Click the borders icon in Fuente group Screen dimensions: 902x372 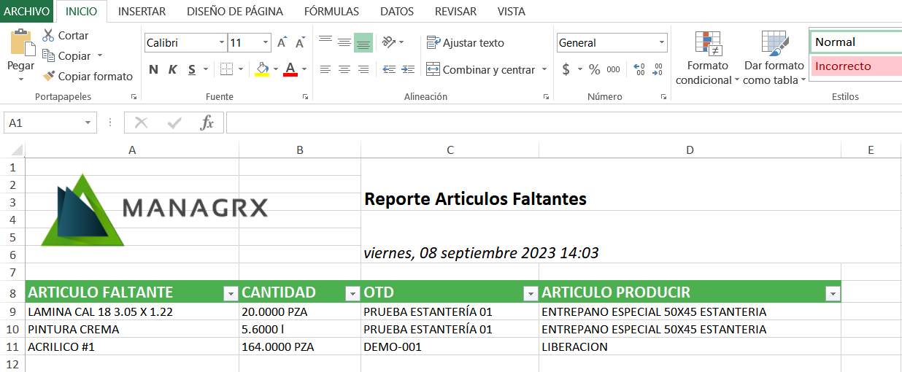coord(226,69)
